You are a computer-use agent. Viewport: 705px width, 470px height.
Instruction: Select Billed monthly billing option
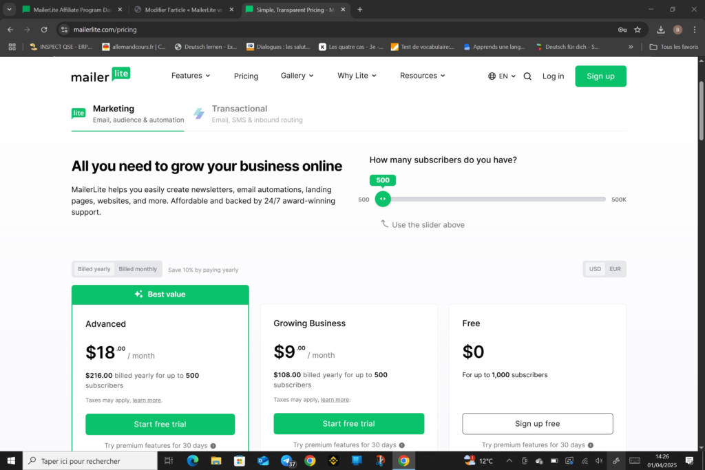(138, 269)
